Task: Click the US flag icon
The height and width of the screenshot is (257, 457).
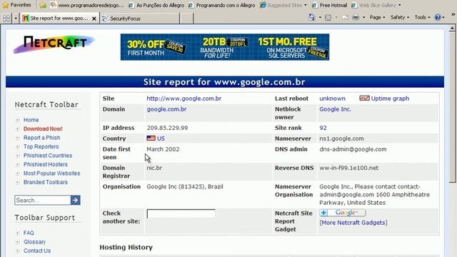Action: coord(151,138)
